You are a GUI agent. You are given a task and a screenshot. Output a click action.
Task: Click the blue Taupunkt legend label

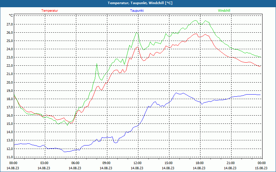[x=137, y=11]
